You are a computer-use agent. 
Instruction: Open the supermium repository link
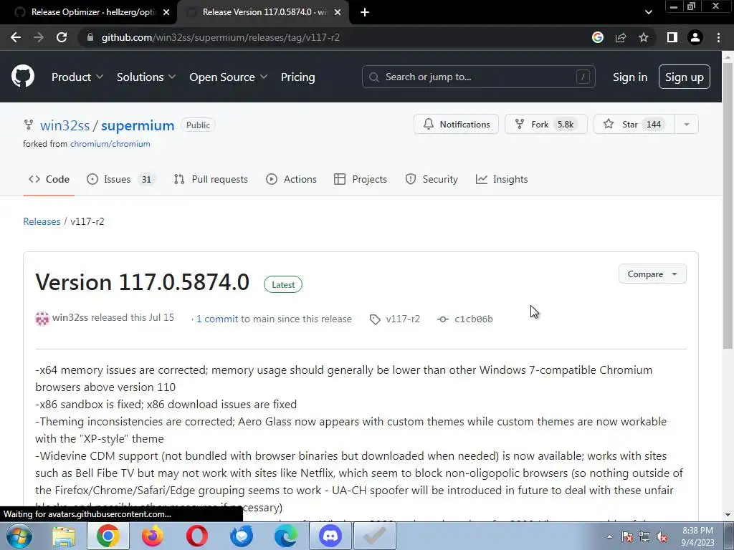point(138,125)
